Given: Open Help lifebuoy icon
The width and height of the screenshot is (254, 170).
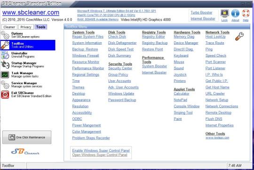Looking at the screenshot, I should 246,13.
